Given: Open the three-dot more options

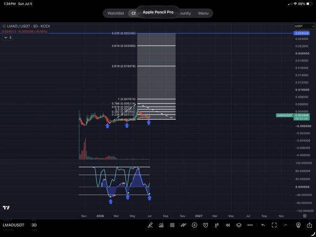Looking at the screenshot, I should pos(250,225).
